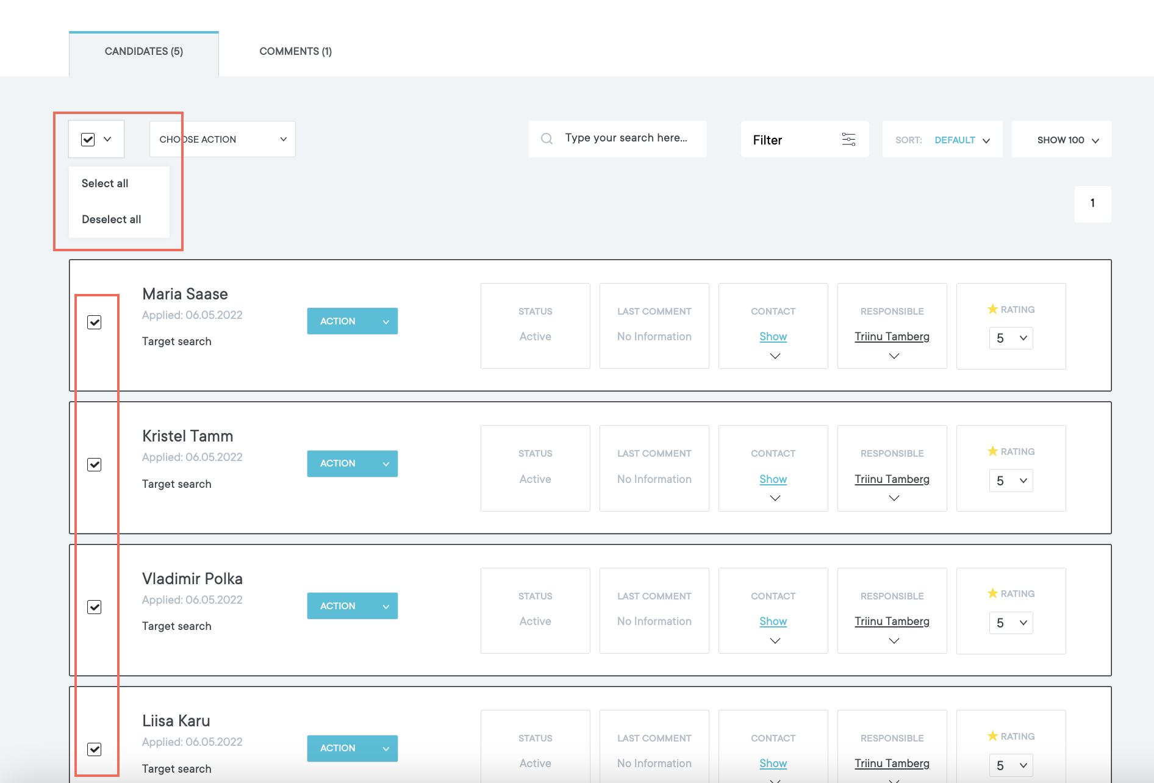Click the rating star for Vladimir Polka
The image size is (1154, 783).
992,593
